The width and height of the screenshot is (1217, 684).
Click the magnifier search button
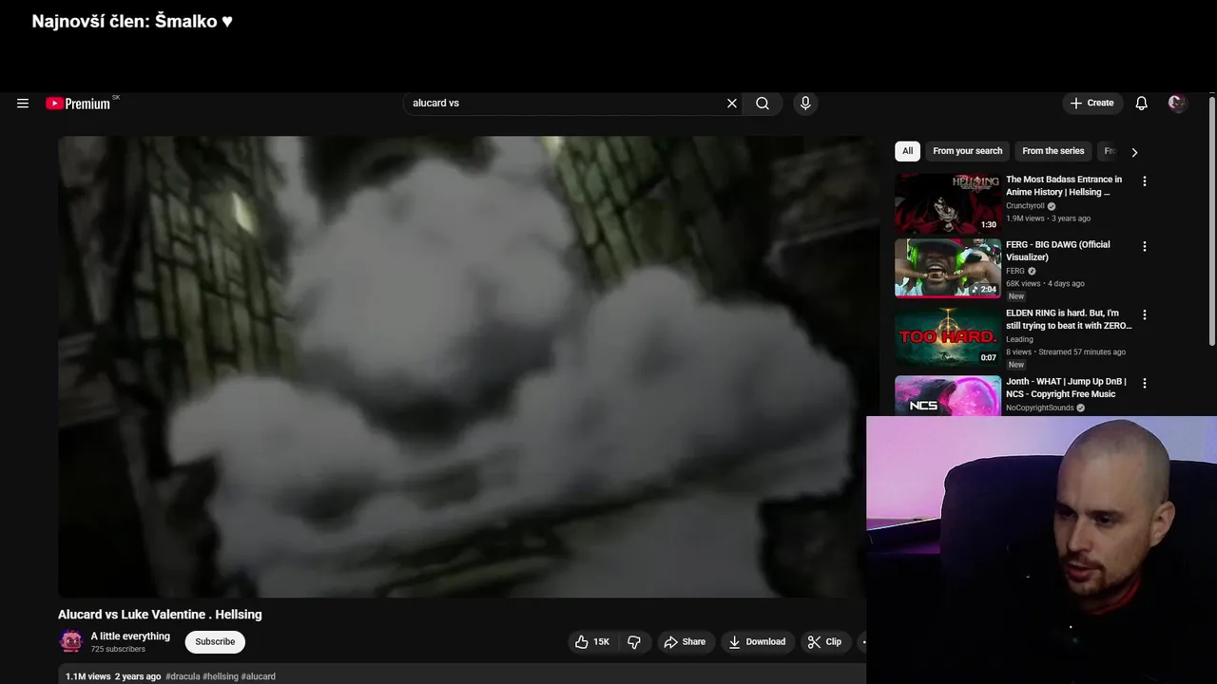pos(763,104)
